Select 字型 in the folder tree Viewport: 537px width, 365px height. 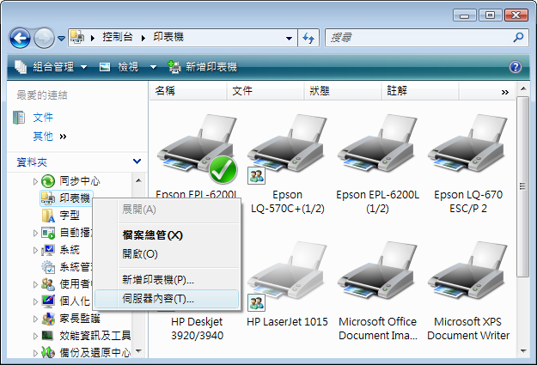[70, 215]
